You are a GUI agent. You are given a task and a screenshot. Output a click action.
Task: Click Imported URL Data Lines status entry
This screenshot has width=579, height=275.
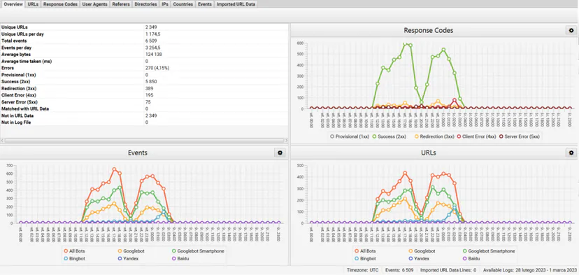448,270
